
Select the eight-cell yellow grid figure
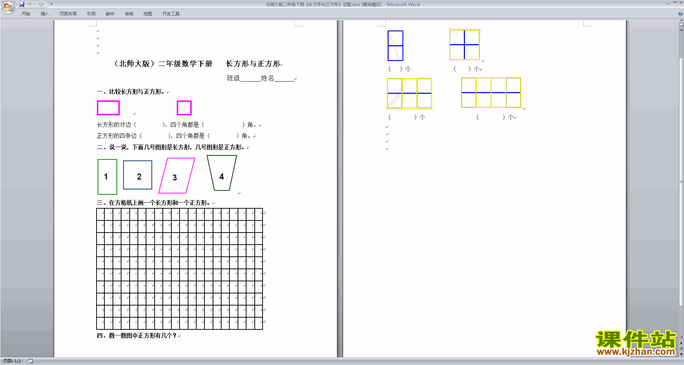[491, 93]
